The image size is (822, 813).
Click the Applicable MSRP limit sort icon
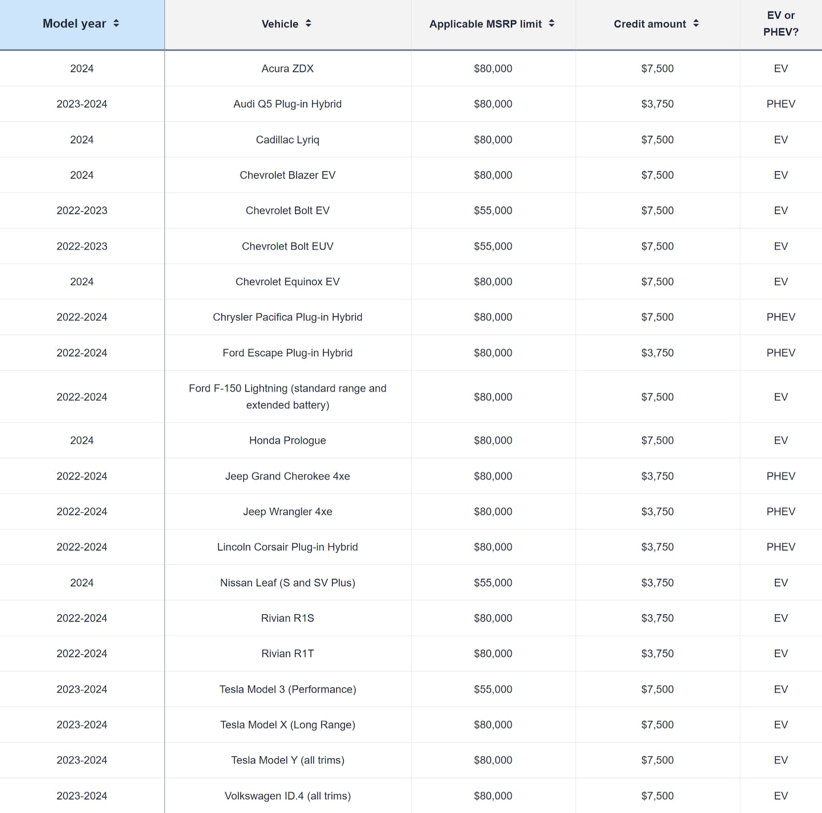(551, 23)
